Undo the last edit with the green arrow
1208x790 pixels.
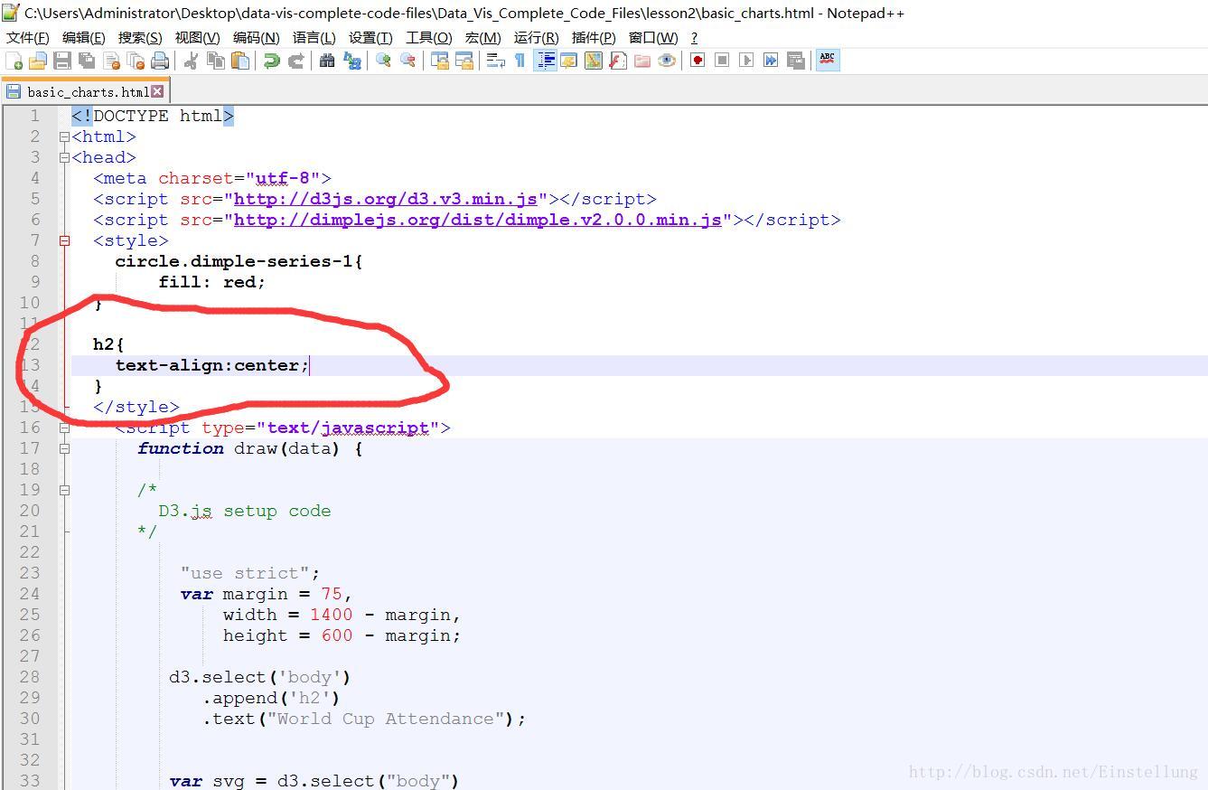pyautogui.click(x=271, y=61)
